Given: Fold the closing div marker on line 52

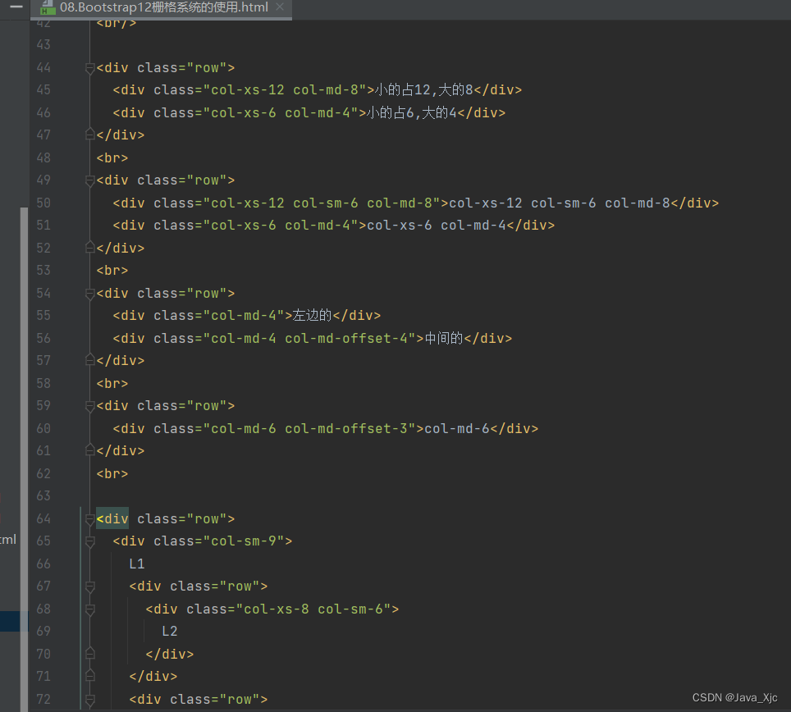Looking at the screenshot, I should click(x=89, y=248).
